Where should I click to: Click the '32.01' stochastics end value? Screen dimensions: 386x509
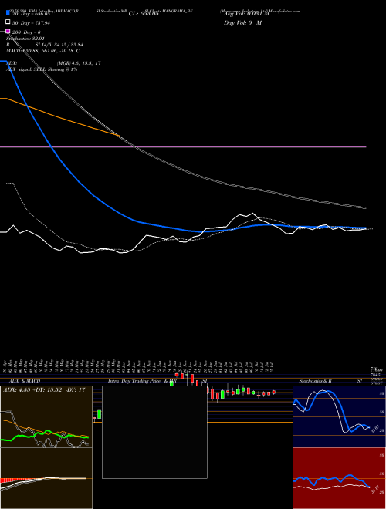point(374,429)
